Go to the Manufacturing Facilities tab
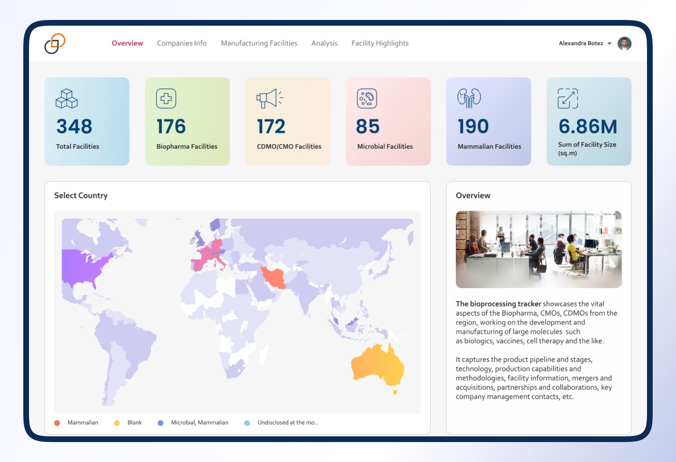This screenshot has width=676, height=462. 259,43
